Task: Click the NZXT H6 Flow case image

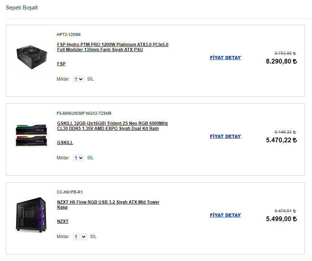Action: 31,214
